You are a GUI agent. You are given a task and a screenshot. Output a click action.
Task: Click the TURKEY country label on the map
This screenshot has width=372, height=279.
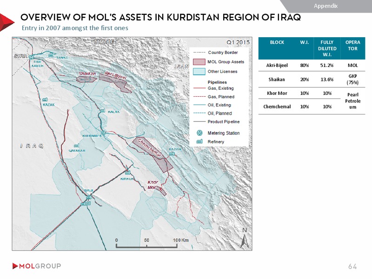tap(106, 42)
